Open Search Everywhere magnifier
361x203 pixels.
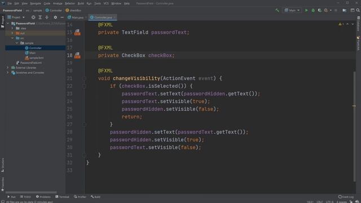click(x=358, y=10)
